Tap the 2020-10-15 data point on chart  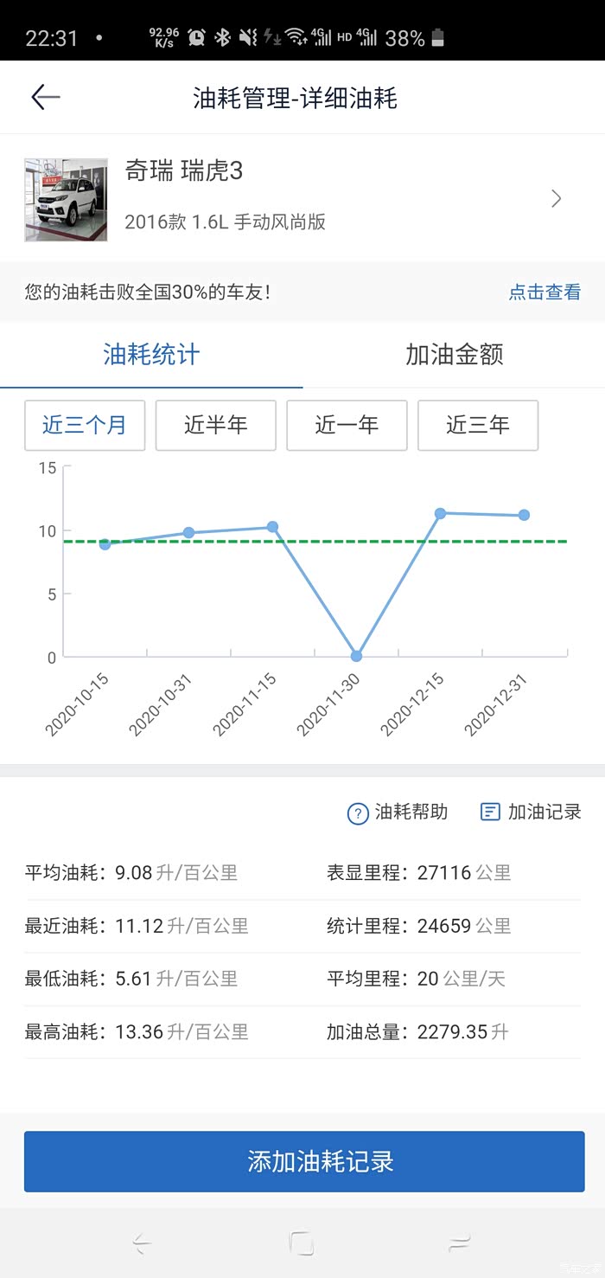(x=105, y=544)
